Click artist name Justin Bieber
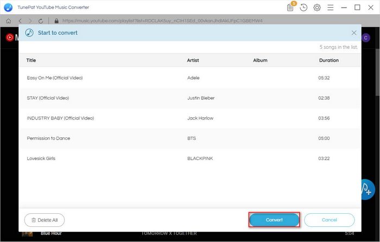This screenshot has width=380, height=242. tap(201, 98)
